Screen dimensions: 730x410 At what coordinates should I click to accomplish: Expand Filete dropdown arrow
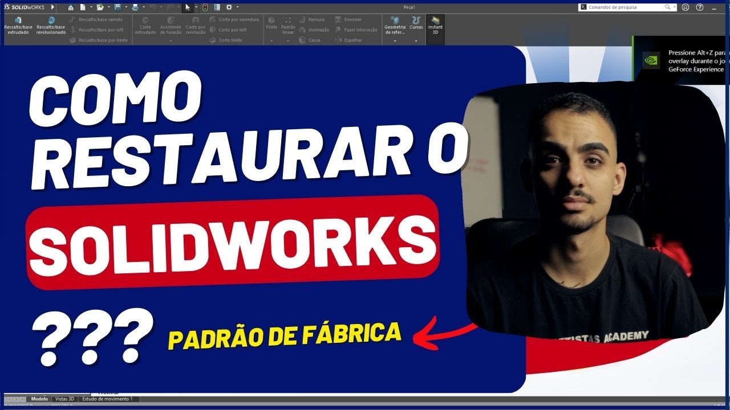(271, 41)
